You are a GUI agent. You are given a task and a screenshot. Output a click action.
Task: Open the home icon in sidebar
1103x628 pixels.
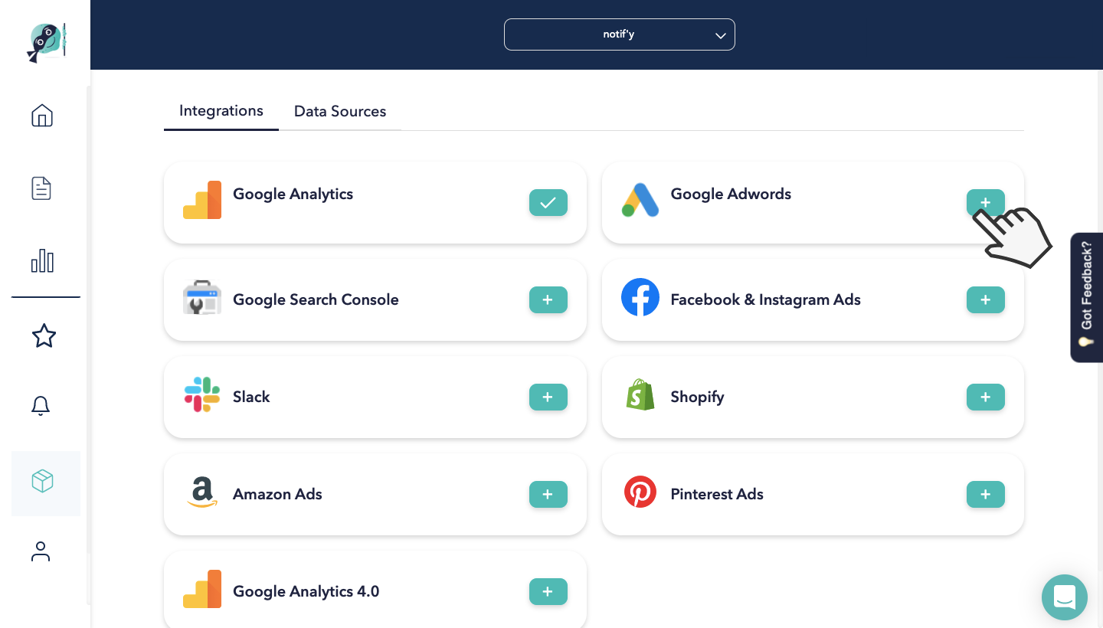[42, 116]
